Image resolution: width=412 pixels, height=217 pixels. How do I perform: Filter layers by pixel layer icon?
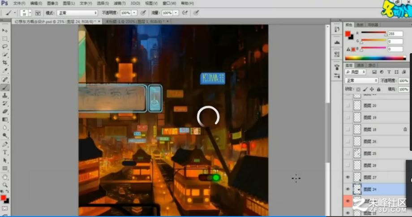pos(374,72)
